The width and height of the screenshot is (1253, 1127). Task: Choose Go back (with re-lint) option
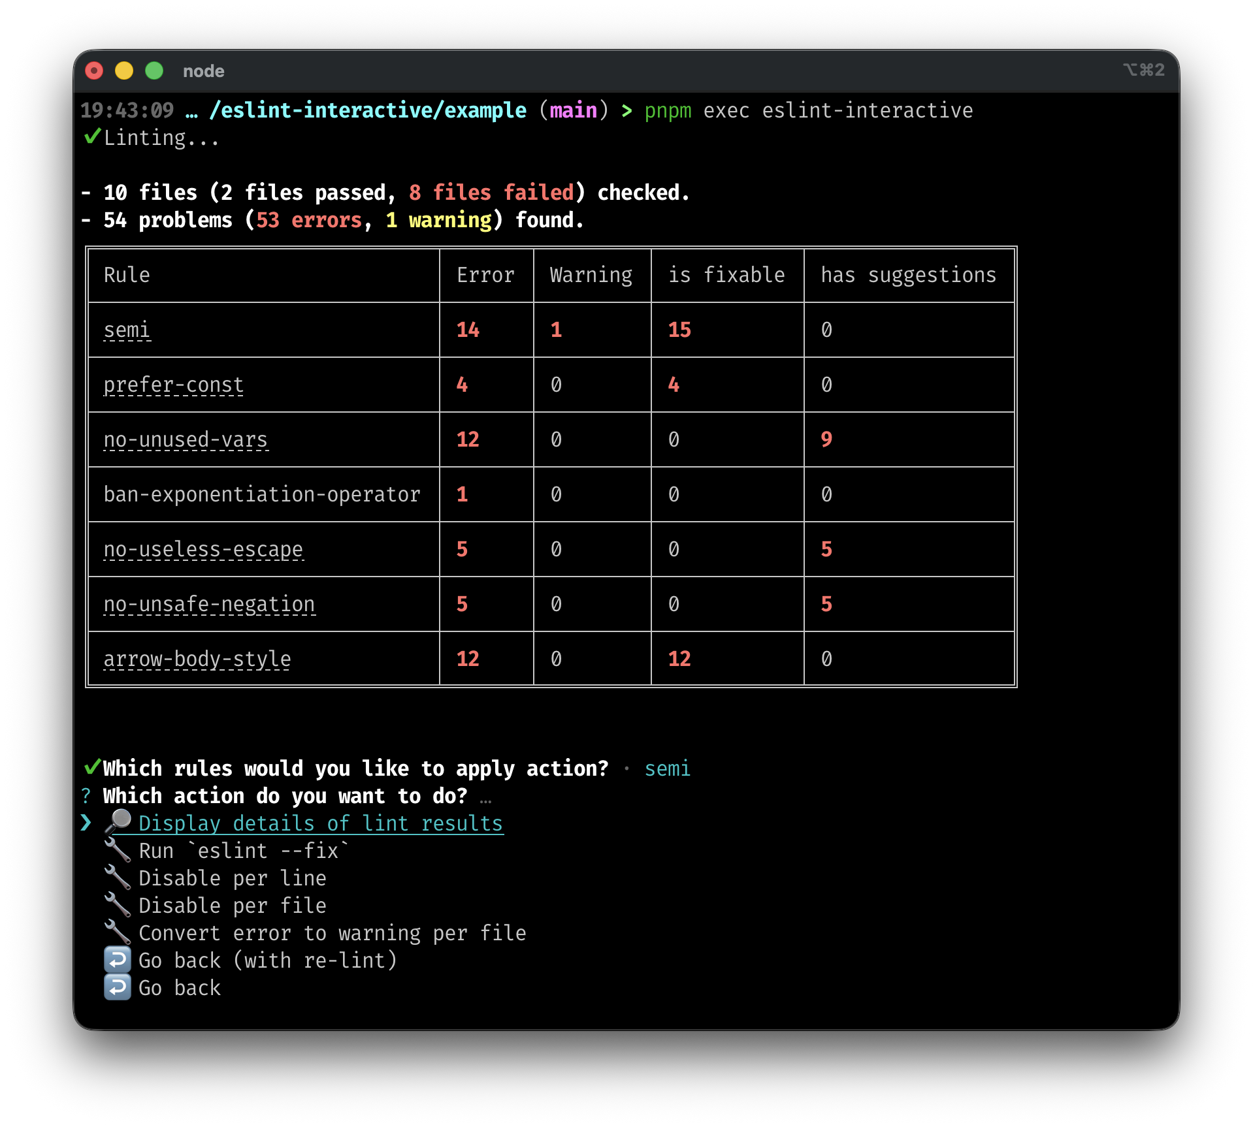point(268,960)
